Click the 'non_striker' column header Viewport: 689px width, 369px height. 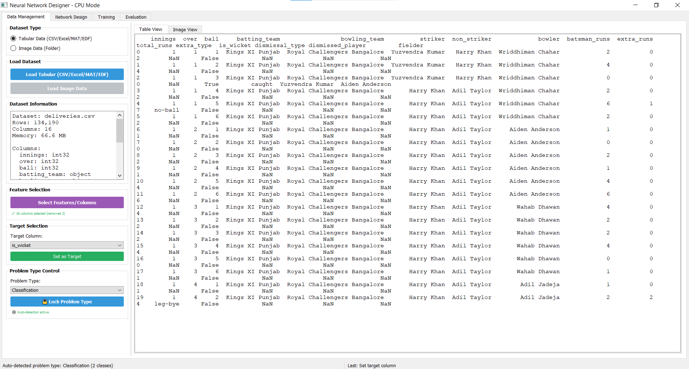pyautogui.click(x=472, y=39)
